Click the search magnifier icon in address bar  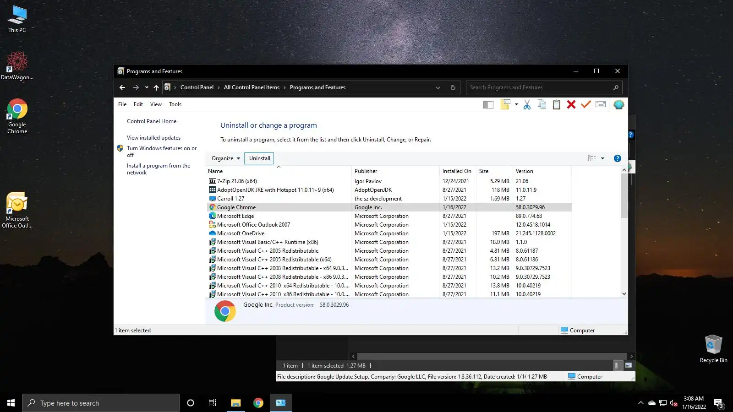[616, 87]
